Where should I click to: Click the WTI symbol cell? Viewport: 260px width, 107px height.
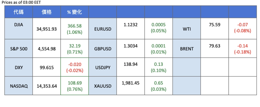pyautogui.click(x=186, y=29)
